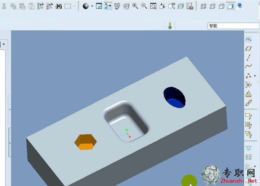
Task: Open the 智能 selection filter box
Action: tap(233, 26)
